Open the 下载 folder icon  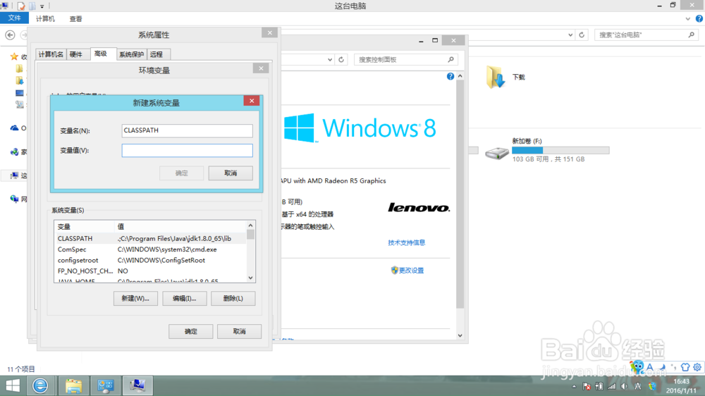(x=495, y=77)
